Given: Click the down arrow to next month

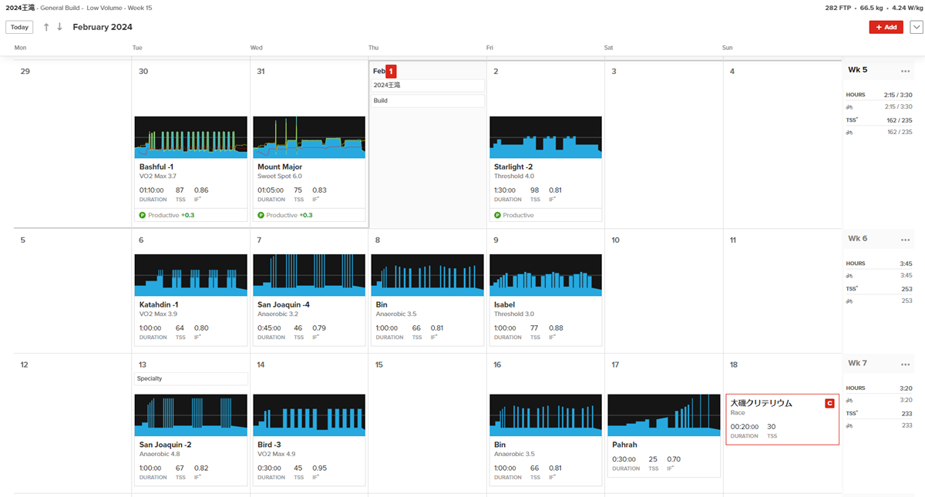Looking at the screenshot, I should pyautogui.click(x=59, y=27).
